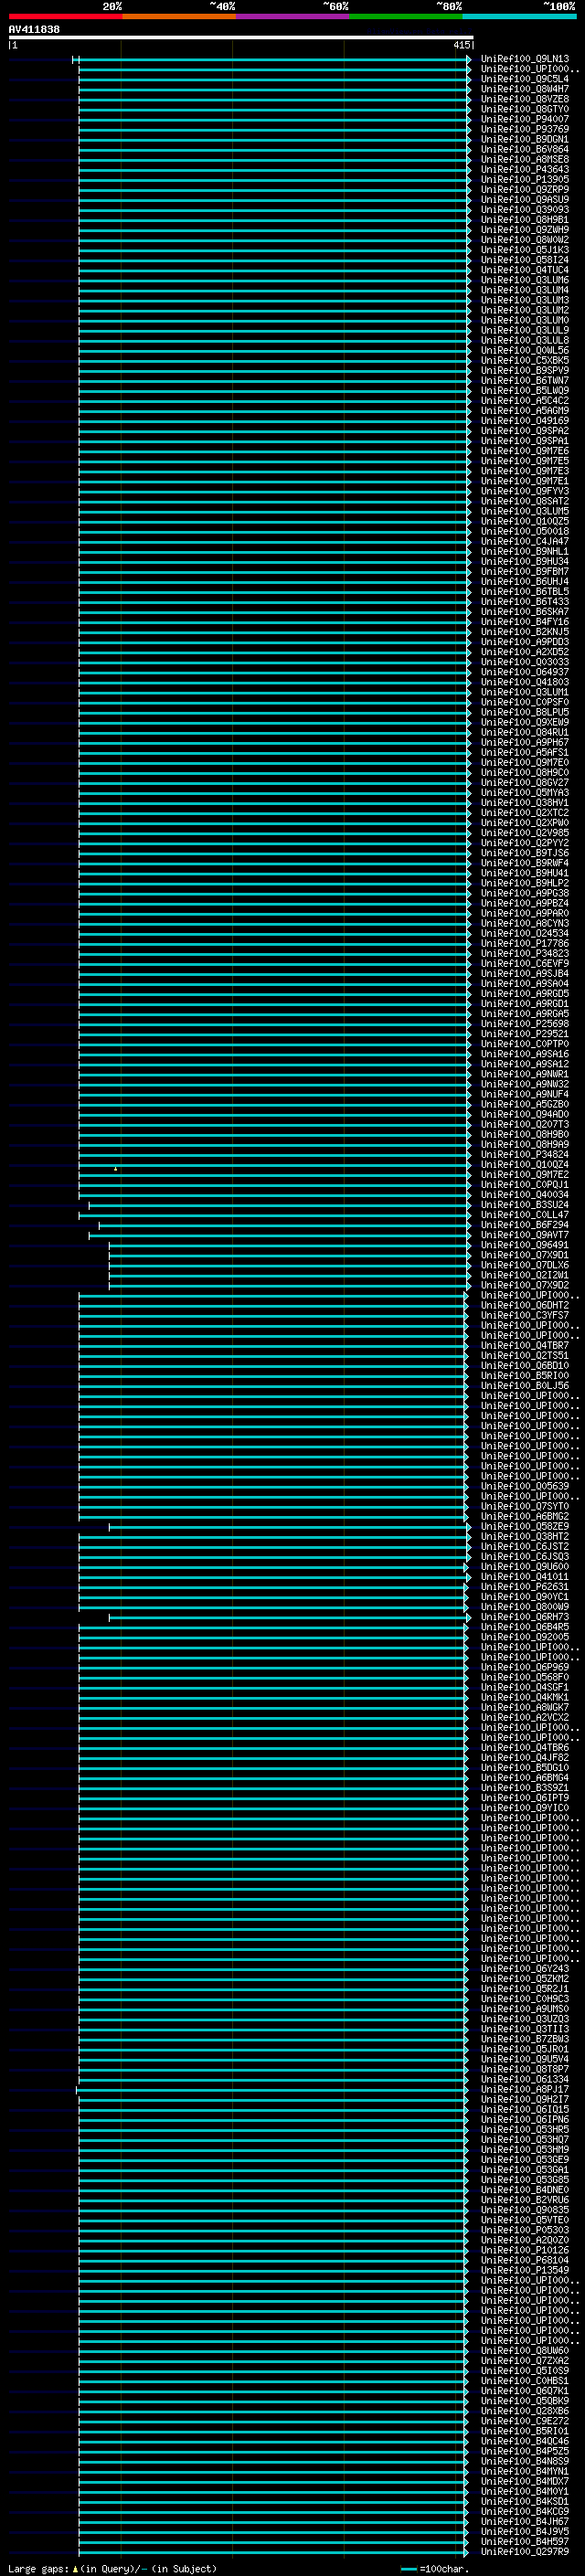
Task: Click the UniRef100_B0LJ56 label
Action: [525, 1385]
